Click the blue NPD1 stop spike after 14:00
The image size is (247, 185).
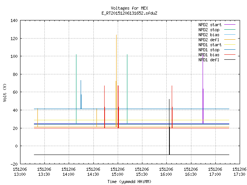pos(81,94)
